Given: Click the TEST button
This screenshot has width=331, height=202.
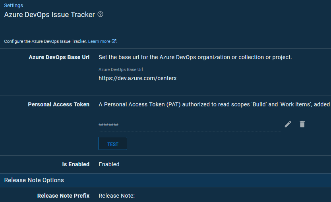Looking at the screenshot, I should point(113,144).
